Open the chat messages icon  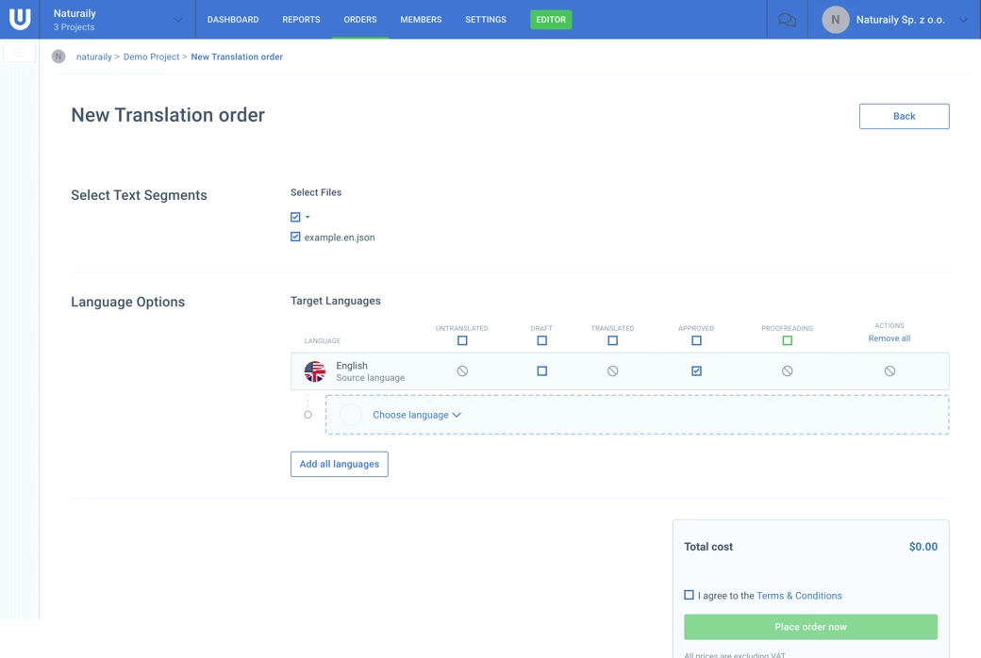point(787,20)
